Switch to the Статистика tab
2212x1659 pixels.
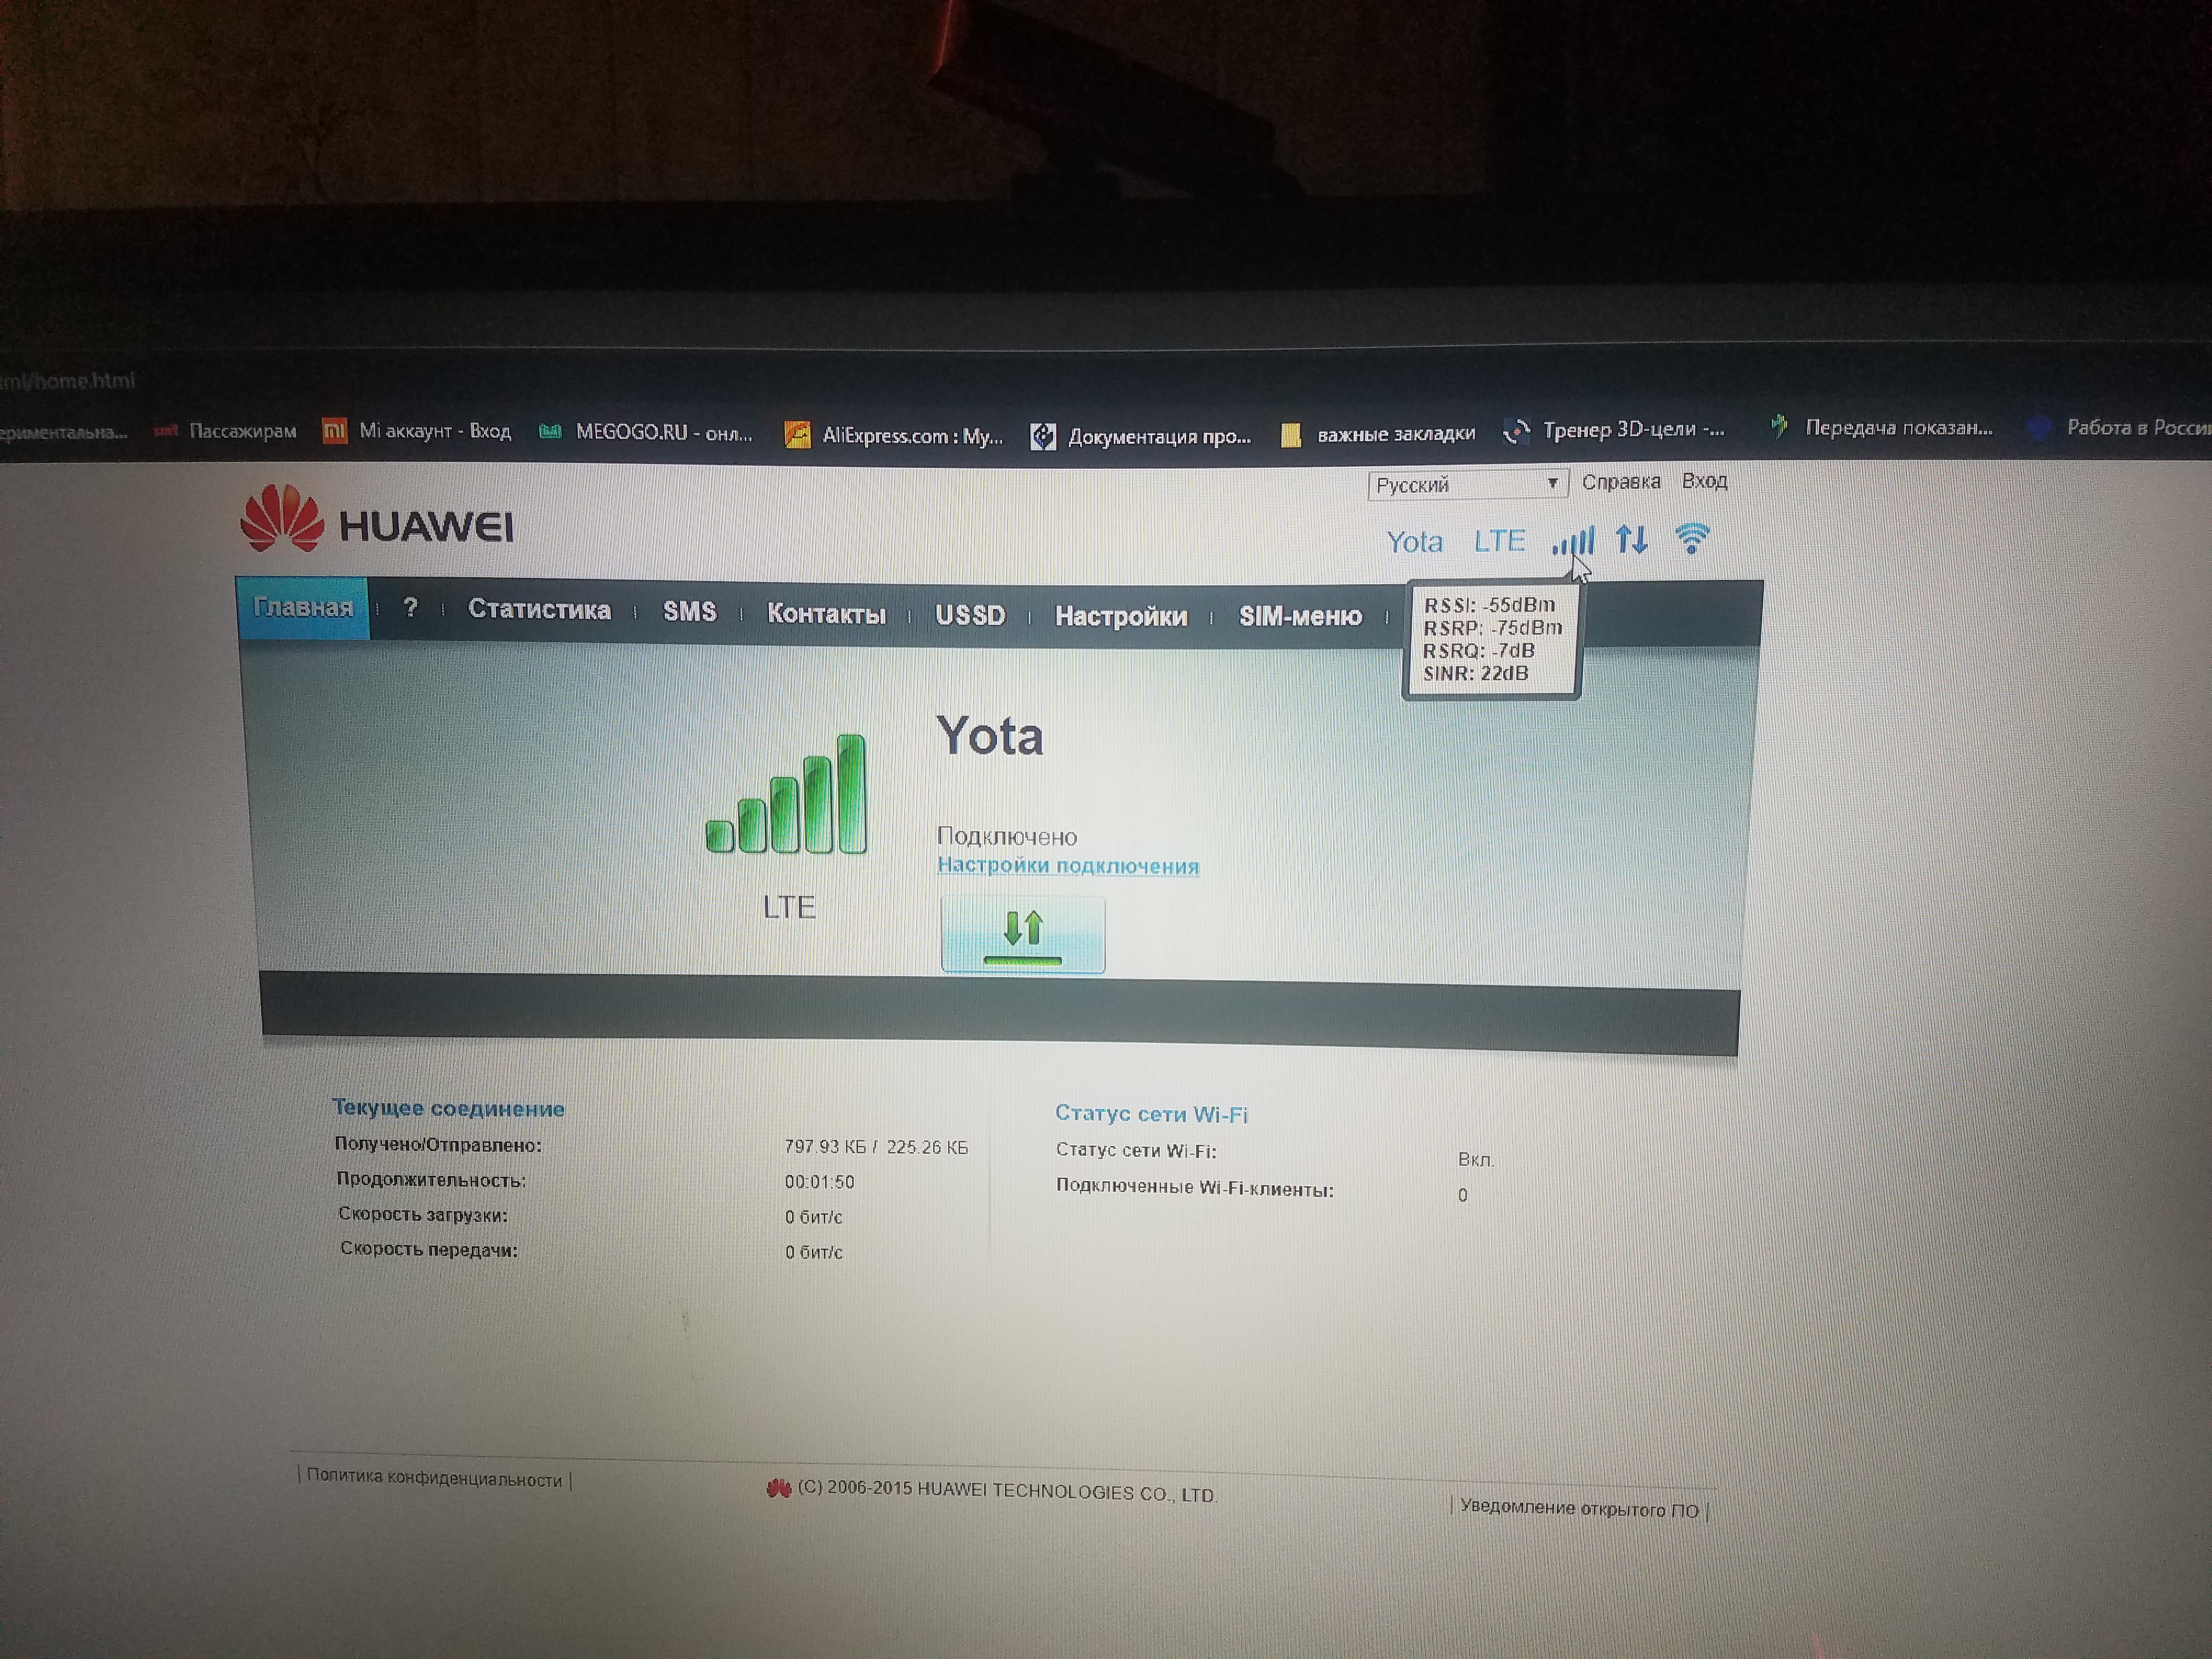click(x=539, y=610)
